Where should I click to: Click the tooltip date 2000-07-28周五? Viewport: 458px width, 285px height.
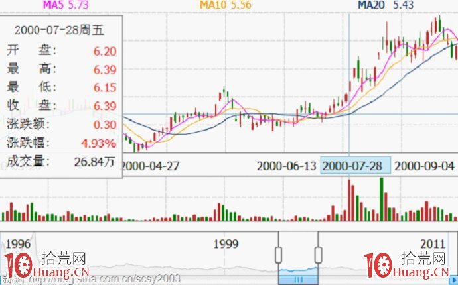59,30
